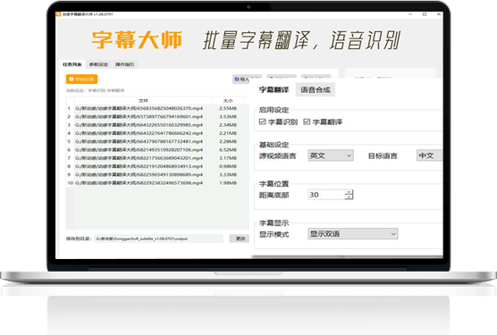Screen dimensions: 497x335
Task: Open the 源视频语言 dropdown showing 英文
Action: point(331,155)
